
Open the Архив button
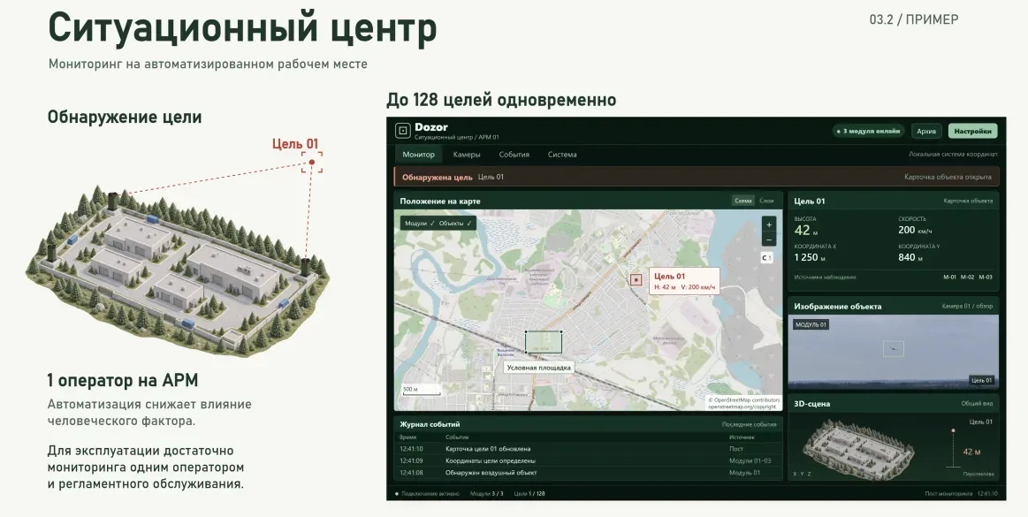tap(926, 131)
